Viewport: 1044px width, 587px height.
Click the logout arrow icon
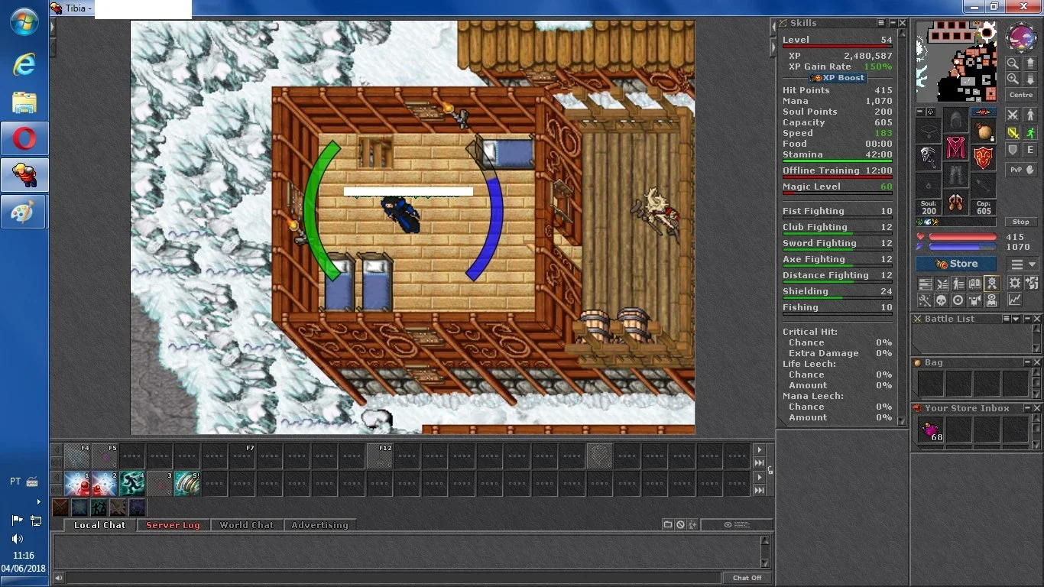1032,282
